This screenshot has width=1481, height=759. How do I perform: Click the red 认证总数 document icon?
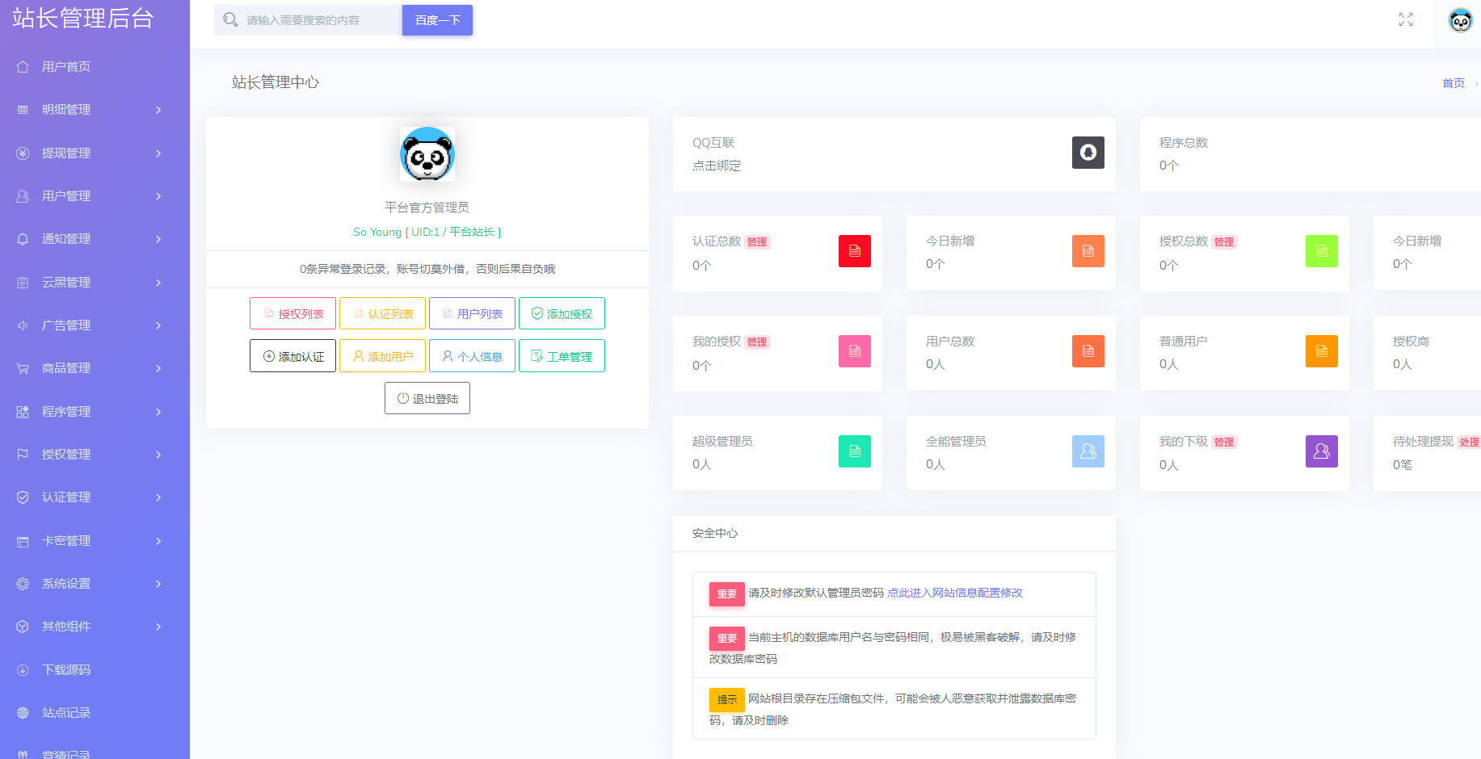(x=855, y=251)
